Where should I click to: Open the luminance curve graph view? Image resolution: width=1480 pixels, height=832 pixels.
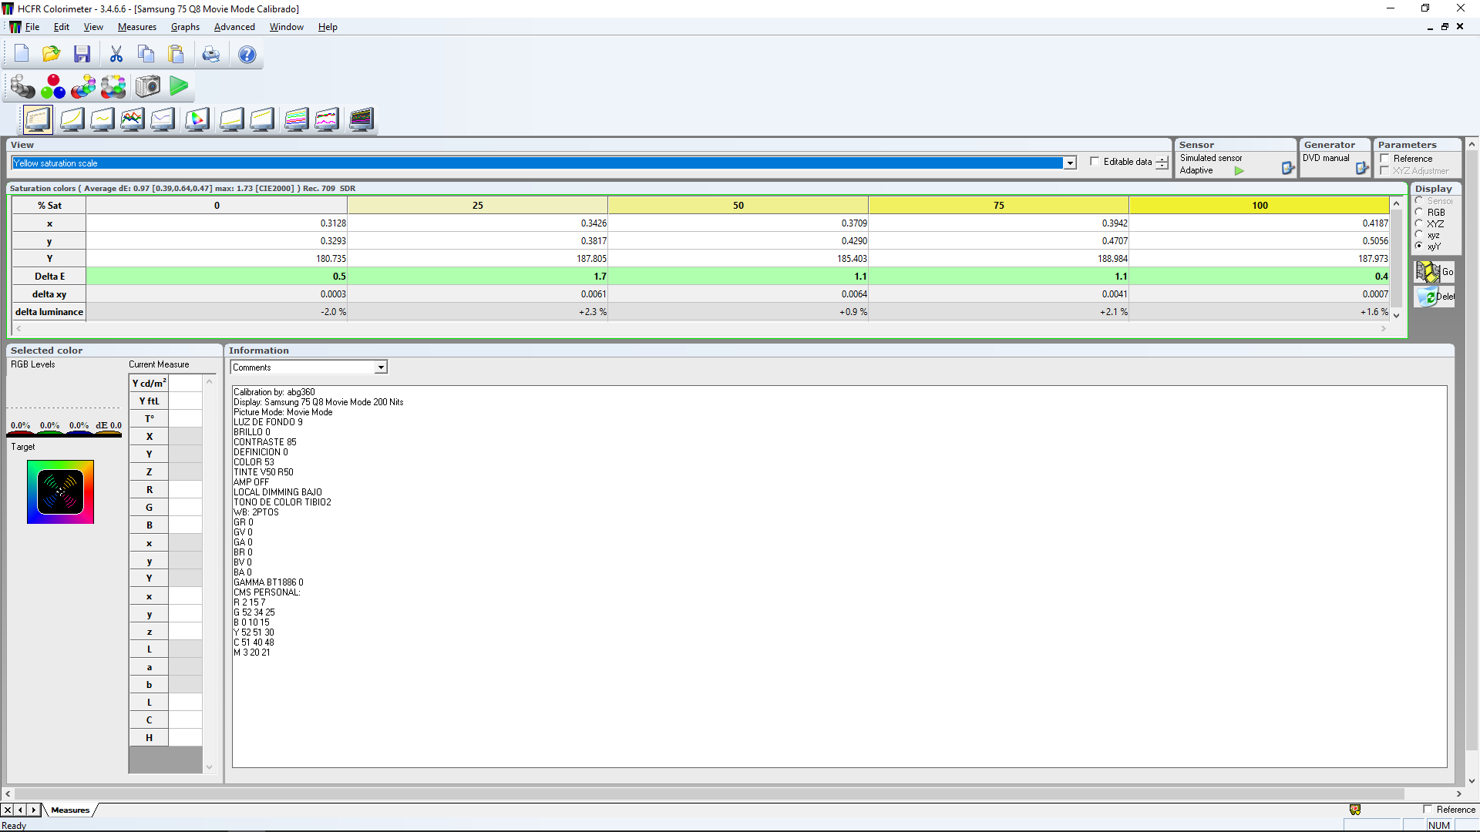pos(72,119)
